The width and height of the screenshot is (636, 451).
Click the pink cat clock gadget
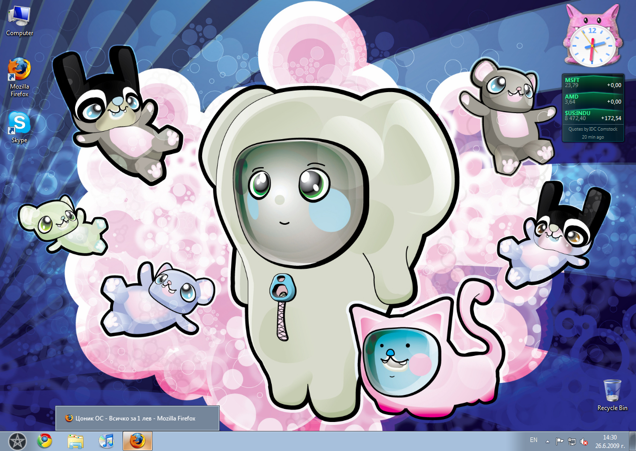point(592,35)
